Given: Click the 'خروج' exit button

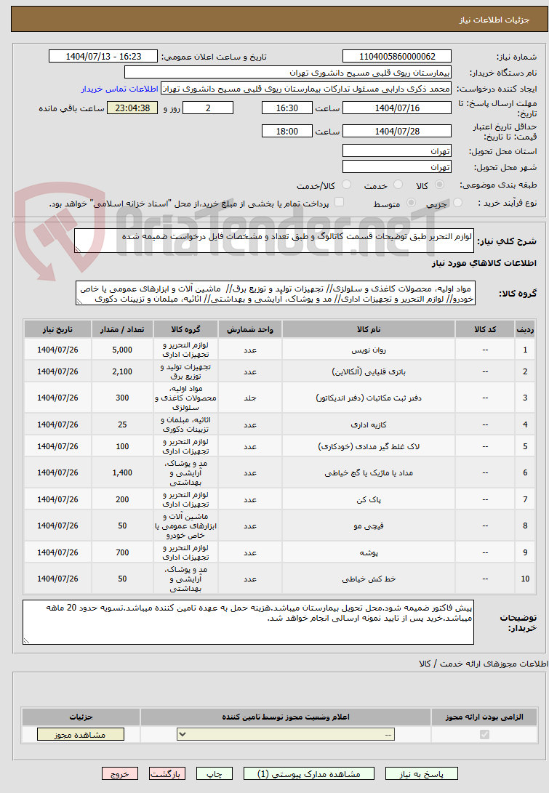Looking at the screenshot, I should (x=120, y=774).
